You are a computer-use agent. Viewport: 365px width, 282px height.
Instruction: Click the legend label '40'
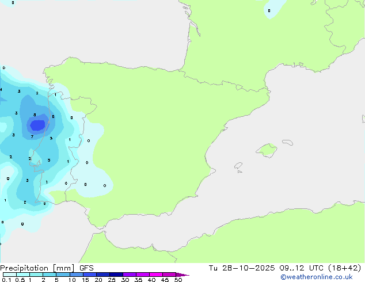click(151, 280)
